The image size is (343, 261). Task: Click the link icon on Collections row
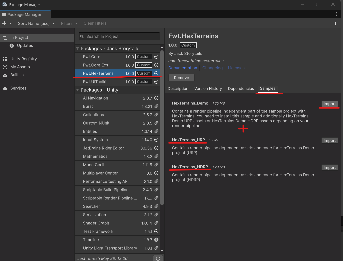156,115
